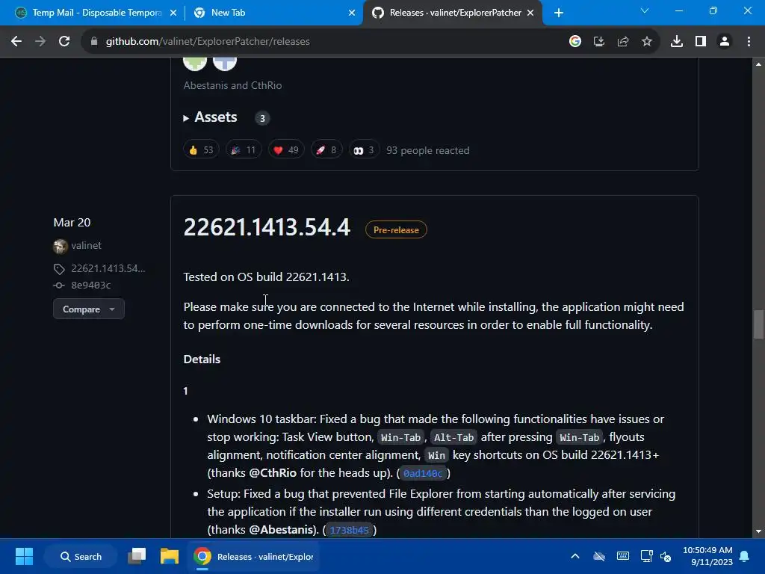Close the Temp Mail tab

pyautogui.click(x=173, y=13)
